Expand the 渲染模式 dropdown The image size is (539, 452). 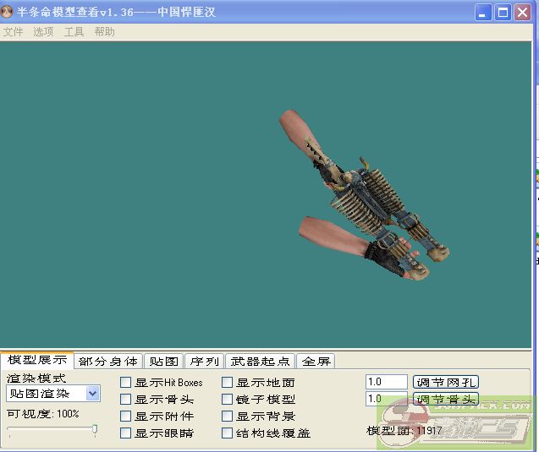click(x=92, y=394)
